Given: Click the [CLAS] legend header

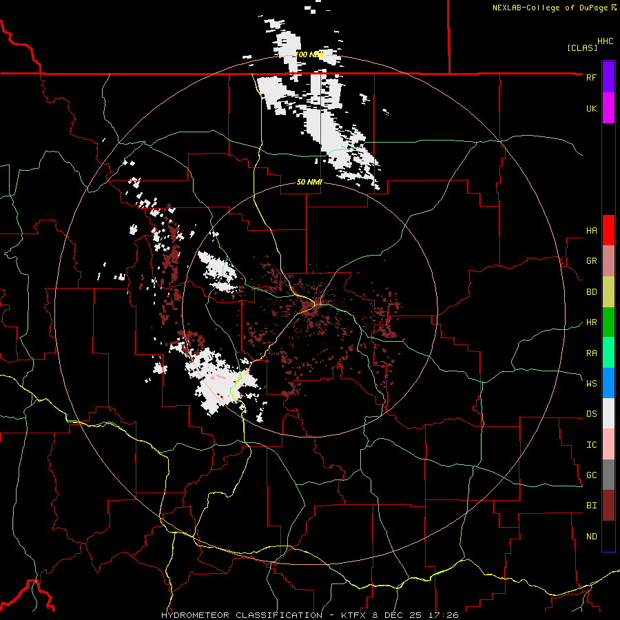Looking at the screenshot, I should coord(582,48).
